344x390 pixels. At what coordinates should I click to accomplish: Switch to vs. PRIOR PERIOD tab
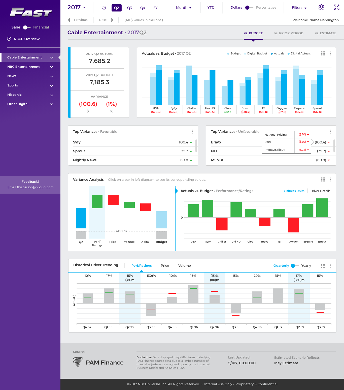point(289,33)
